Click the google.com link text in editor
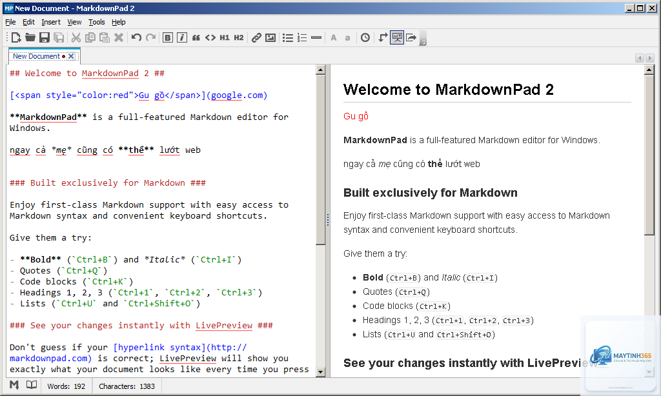Viewport: 661px width, 396px height. click(x=238, y=95)
